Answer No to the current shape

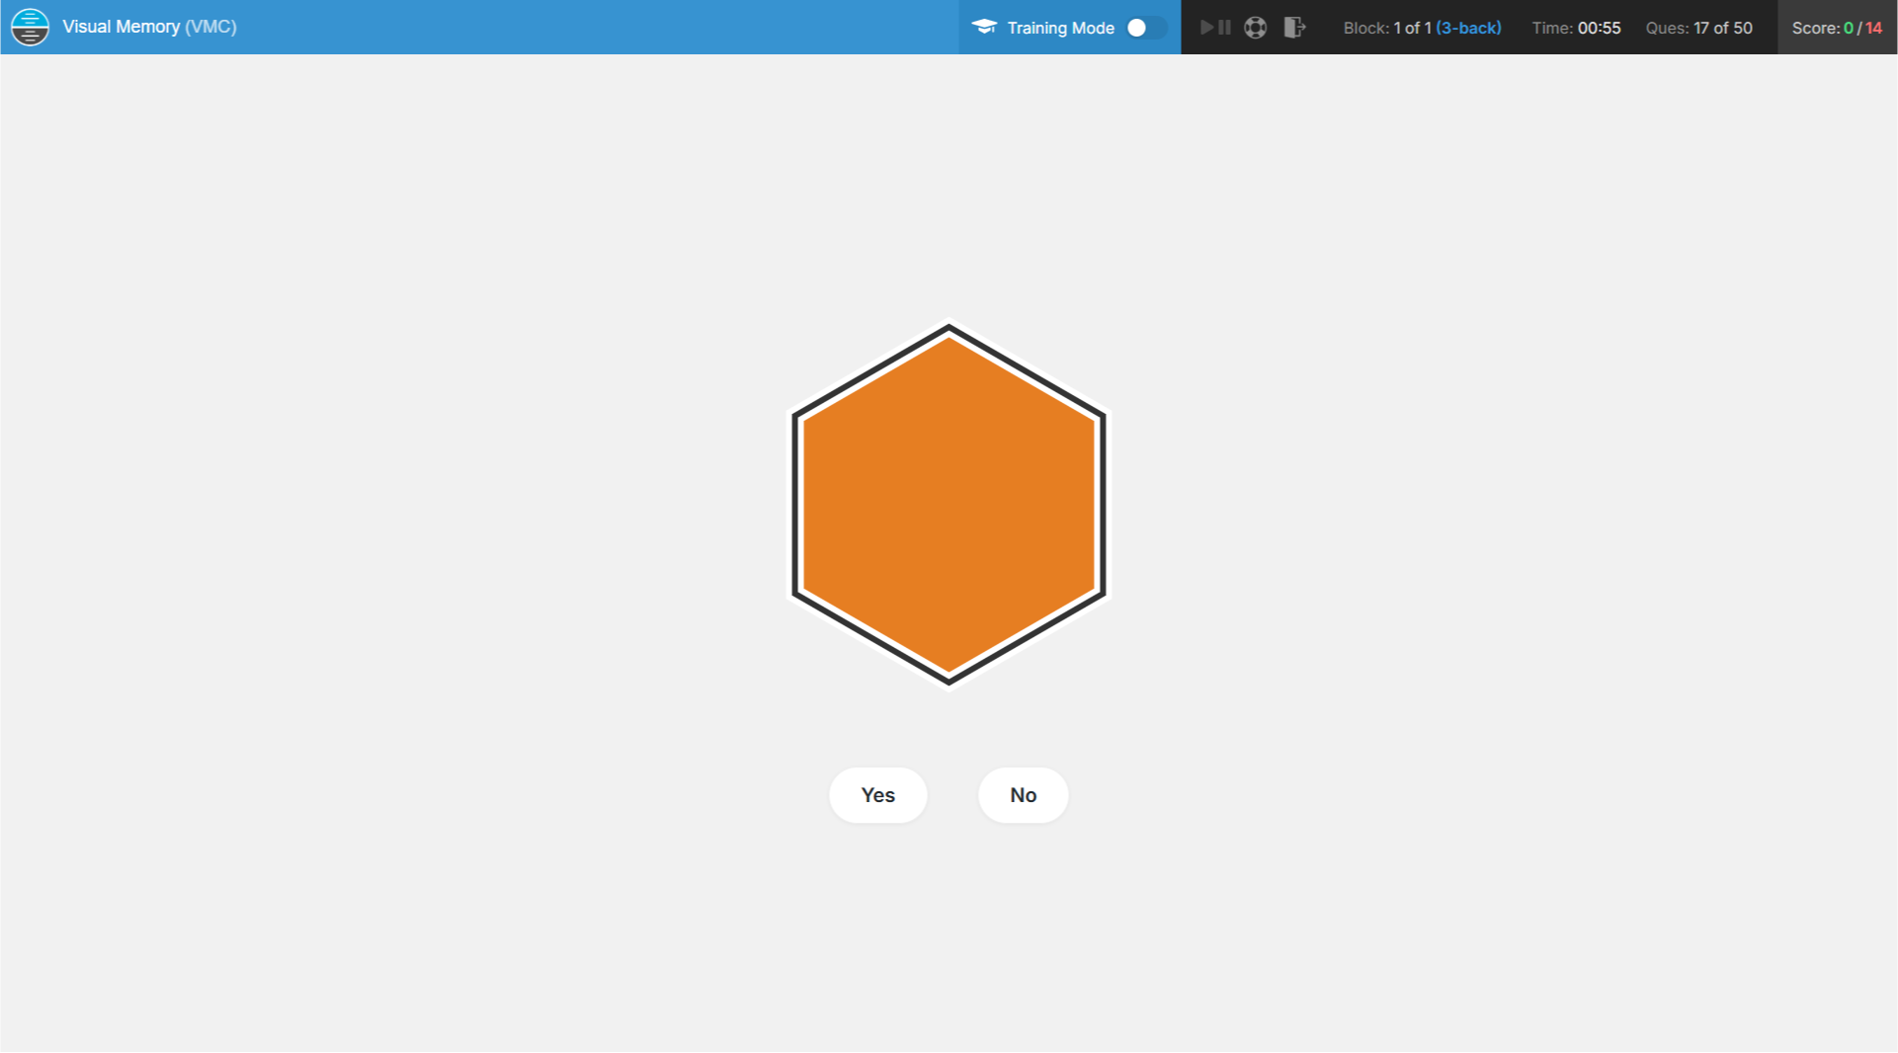1023,795
